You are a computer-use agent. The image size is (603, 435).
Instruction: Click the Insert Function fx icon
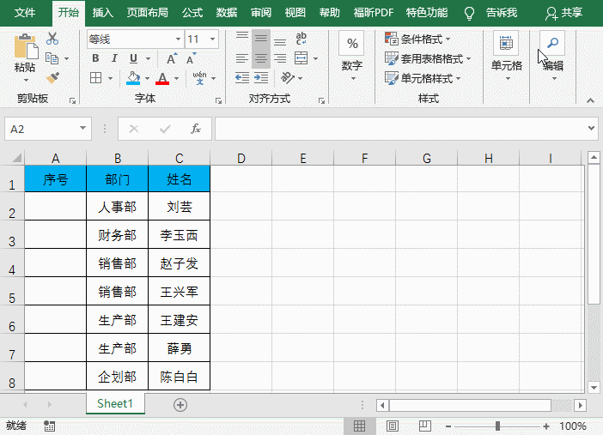tap(196, 129)
